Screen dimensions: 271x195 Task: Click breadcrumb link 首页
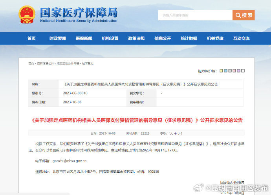coord(31,63)
